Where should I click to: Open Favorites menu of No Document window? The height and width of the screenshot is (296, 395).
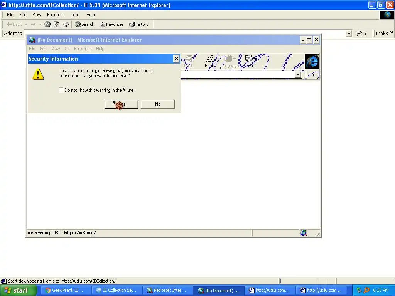(x=83, y=49)
